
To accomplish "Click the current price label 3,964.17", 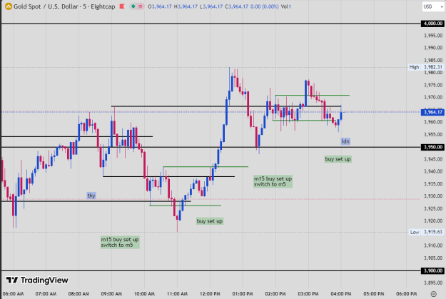I will click(432, 112).
